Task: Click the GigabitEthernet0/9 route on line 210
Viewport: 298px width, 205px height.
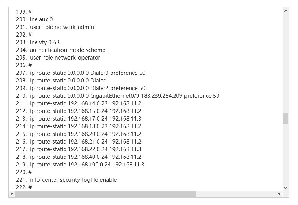Action: pyautogui.click(x=124, y=96)
